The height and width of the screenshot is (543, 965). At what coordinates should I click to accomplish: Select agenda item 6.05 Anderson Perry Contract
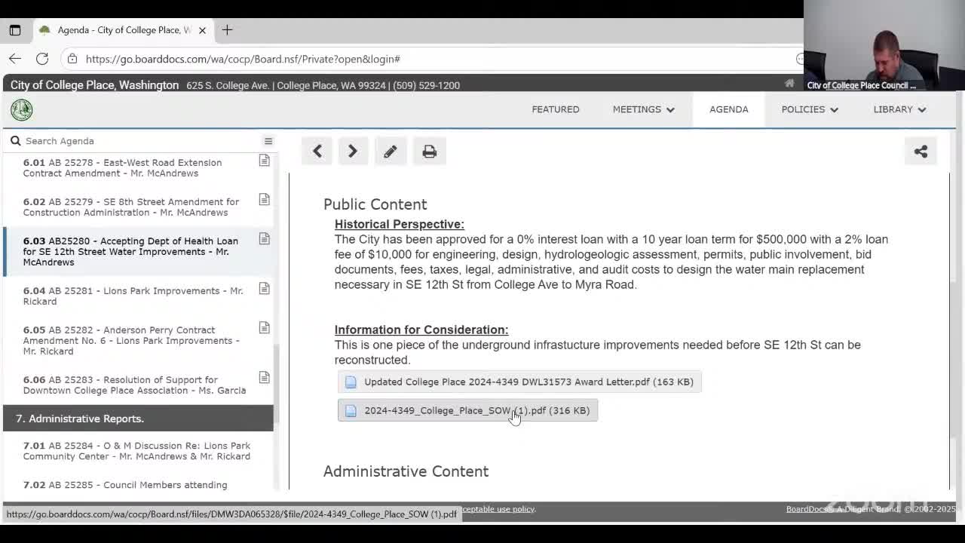[x=131, y=340]
